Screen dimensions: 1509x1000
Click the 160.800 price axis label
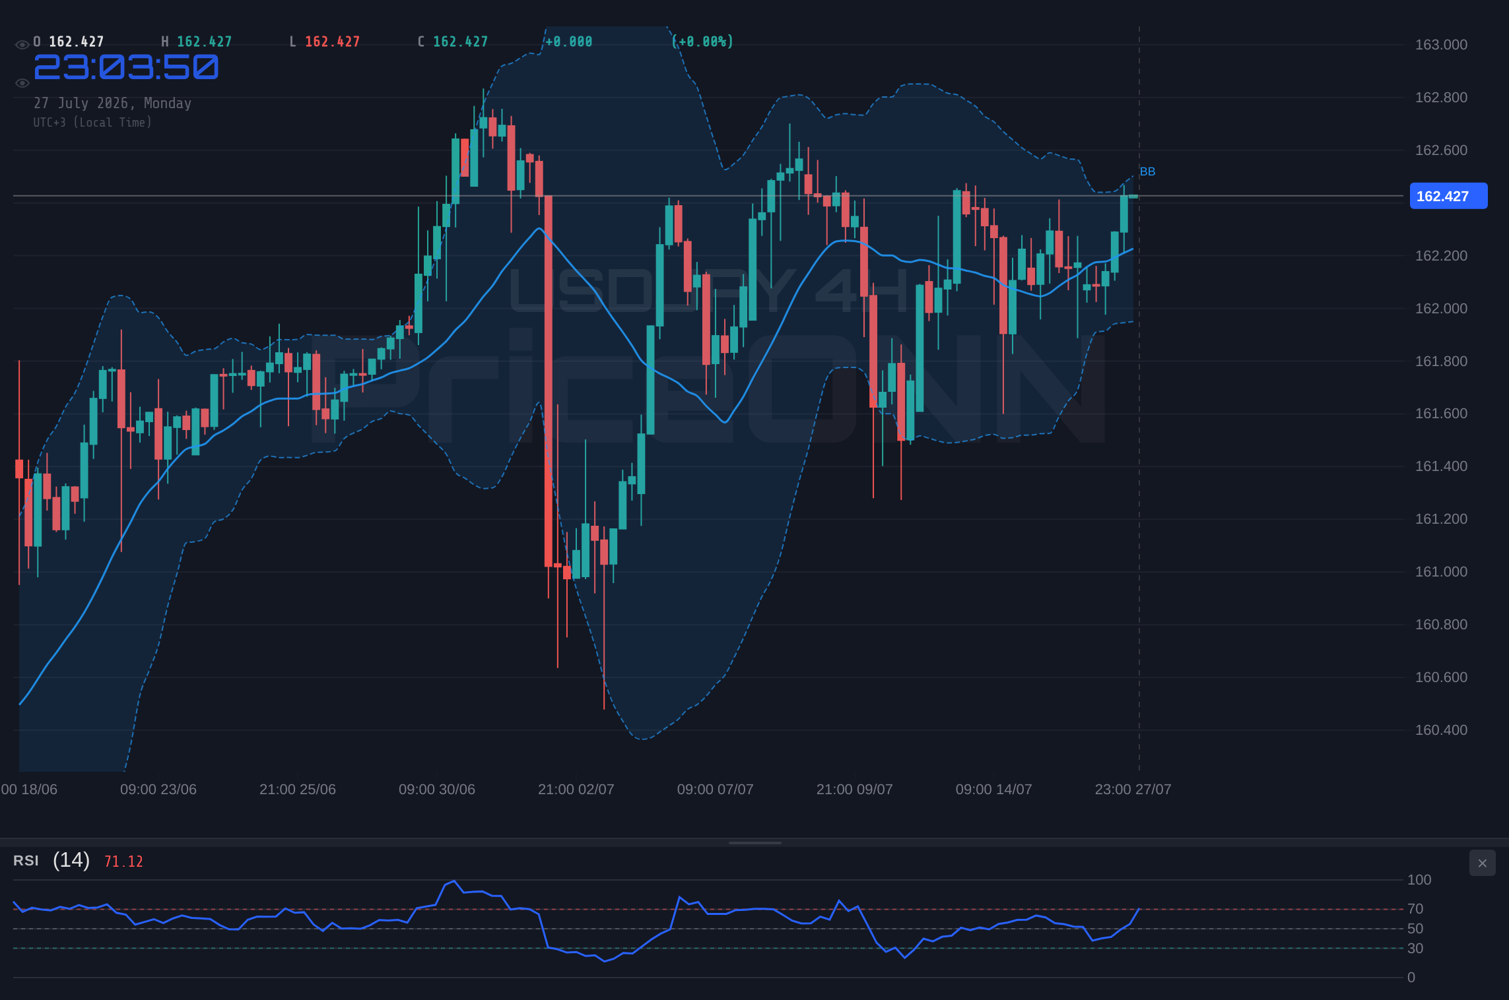pyautogui.click(x=1441, y=625)
